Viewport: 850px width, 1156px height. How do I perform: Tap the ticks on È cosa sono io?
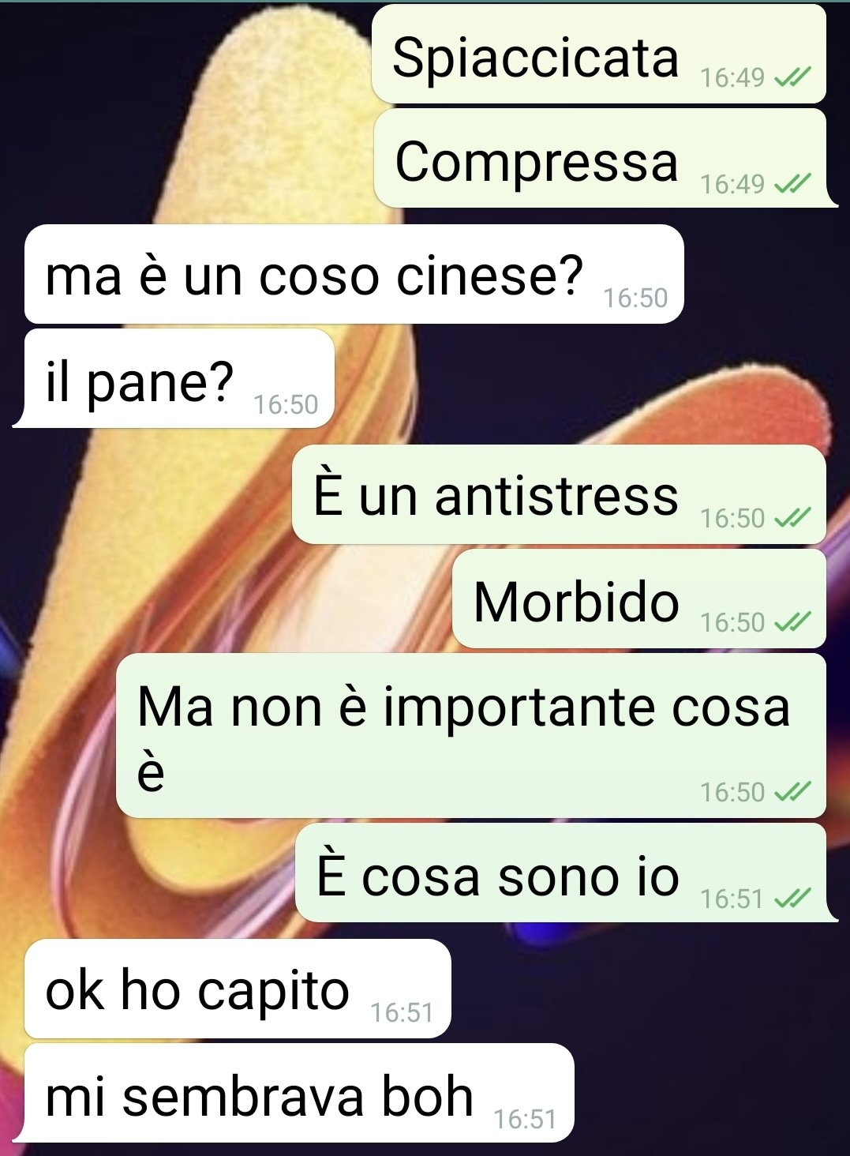[792, 898]
